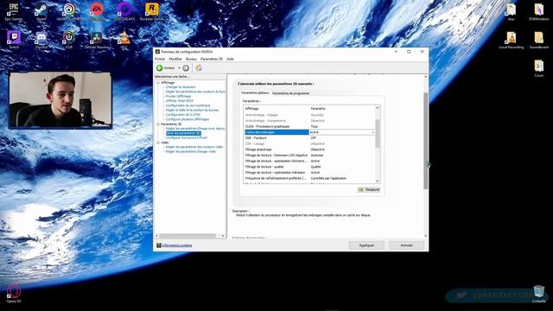The image size is (553, 311).
Task: Select Filtrage de texture - optimisation trilinéaire row
Action: (309, 173)
